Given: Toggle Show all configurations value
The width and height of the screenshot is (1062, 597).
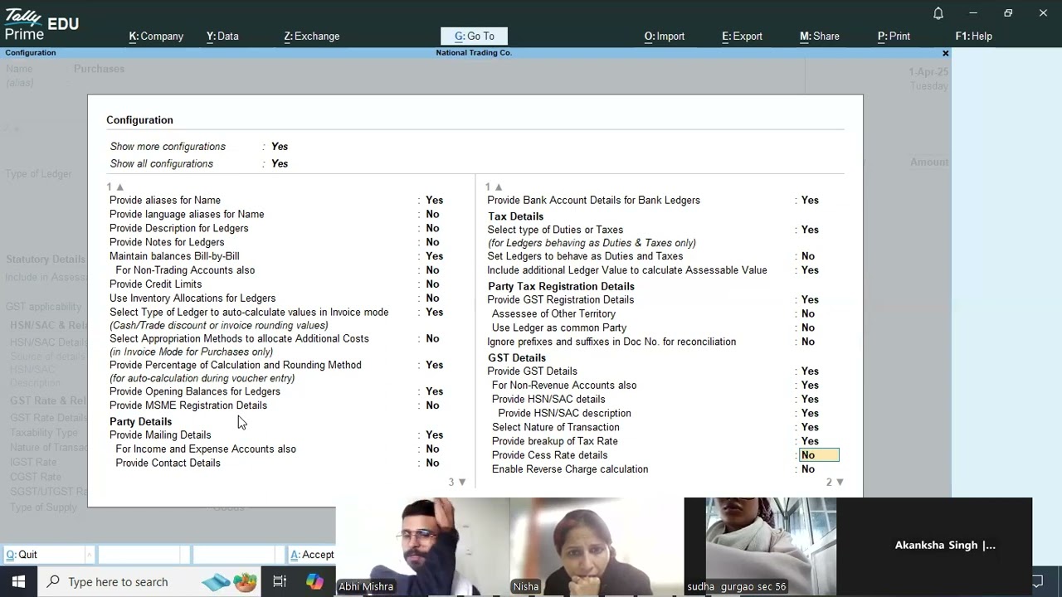Looking at the screenshot, I should 280,164.
